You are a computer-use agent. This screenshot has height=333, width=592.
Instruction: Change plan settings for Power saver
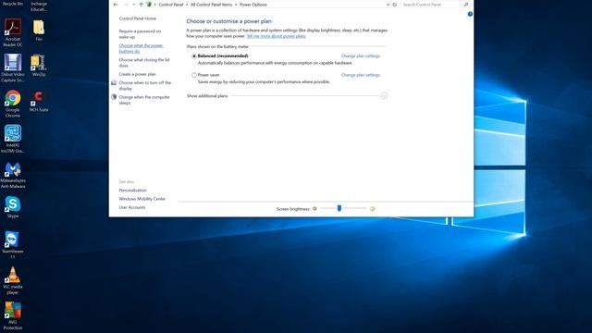click(361, 75)
